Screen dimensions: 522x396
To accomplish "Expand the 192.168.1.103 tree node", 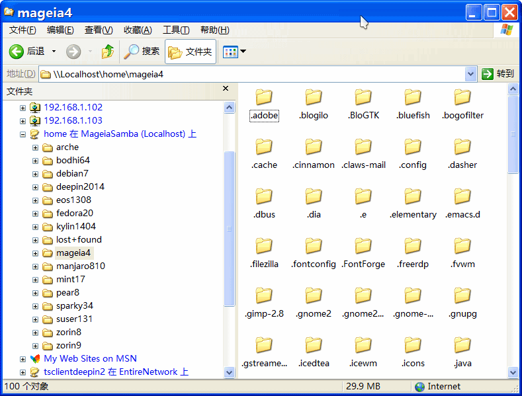I will [22, 121].
